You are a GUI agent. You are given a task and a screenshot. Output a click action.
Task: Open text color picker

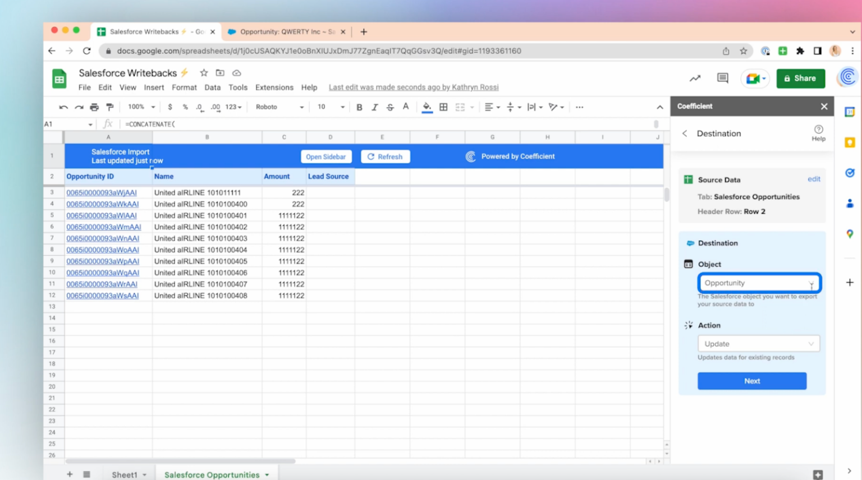pos(406,107)
